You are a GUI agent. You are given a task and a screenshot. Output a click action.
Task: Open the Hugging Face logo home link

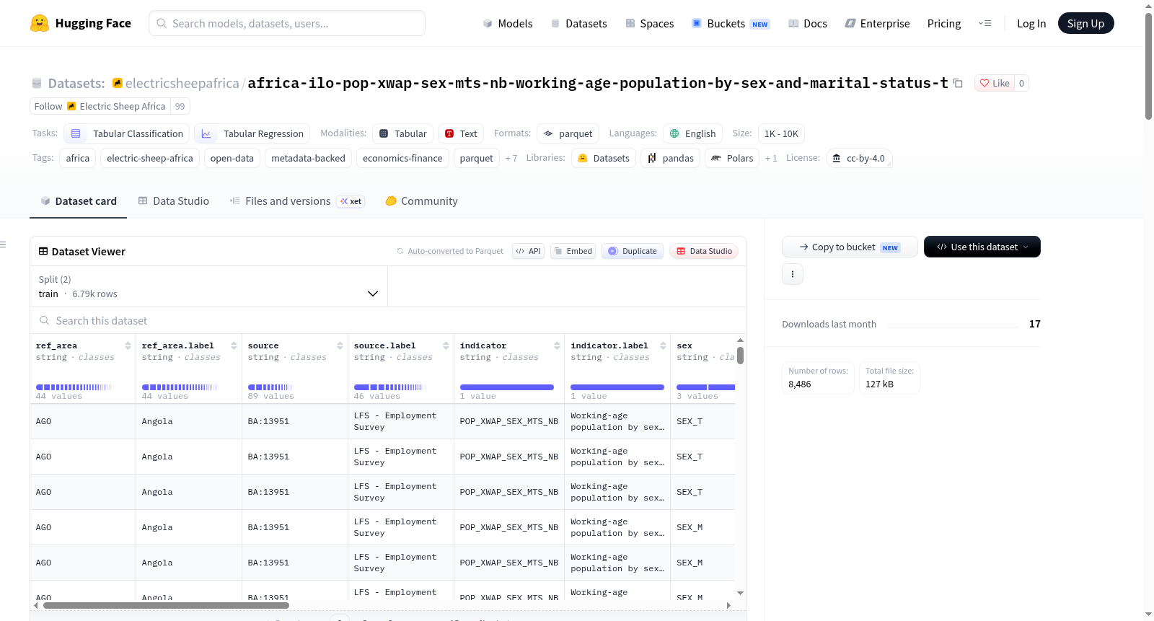(81, 23)
